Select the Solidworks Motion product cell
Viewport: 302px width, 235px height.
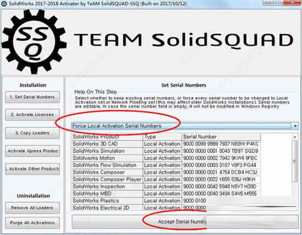107,158
